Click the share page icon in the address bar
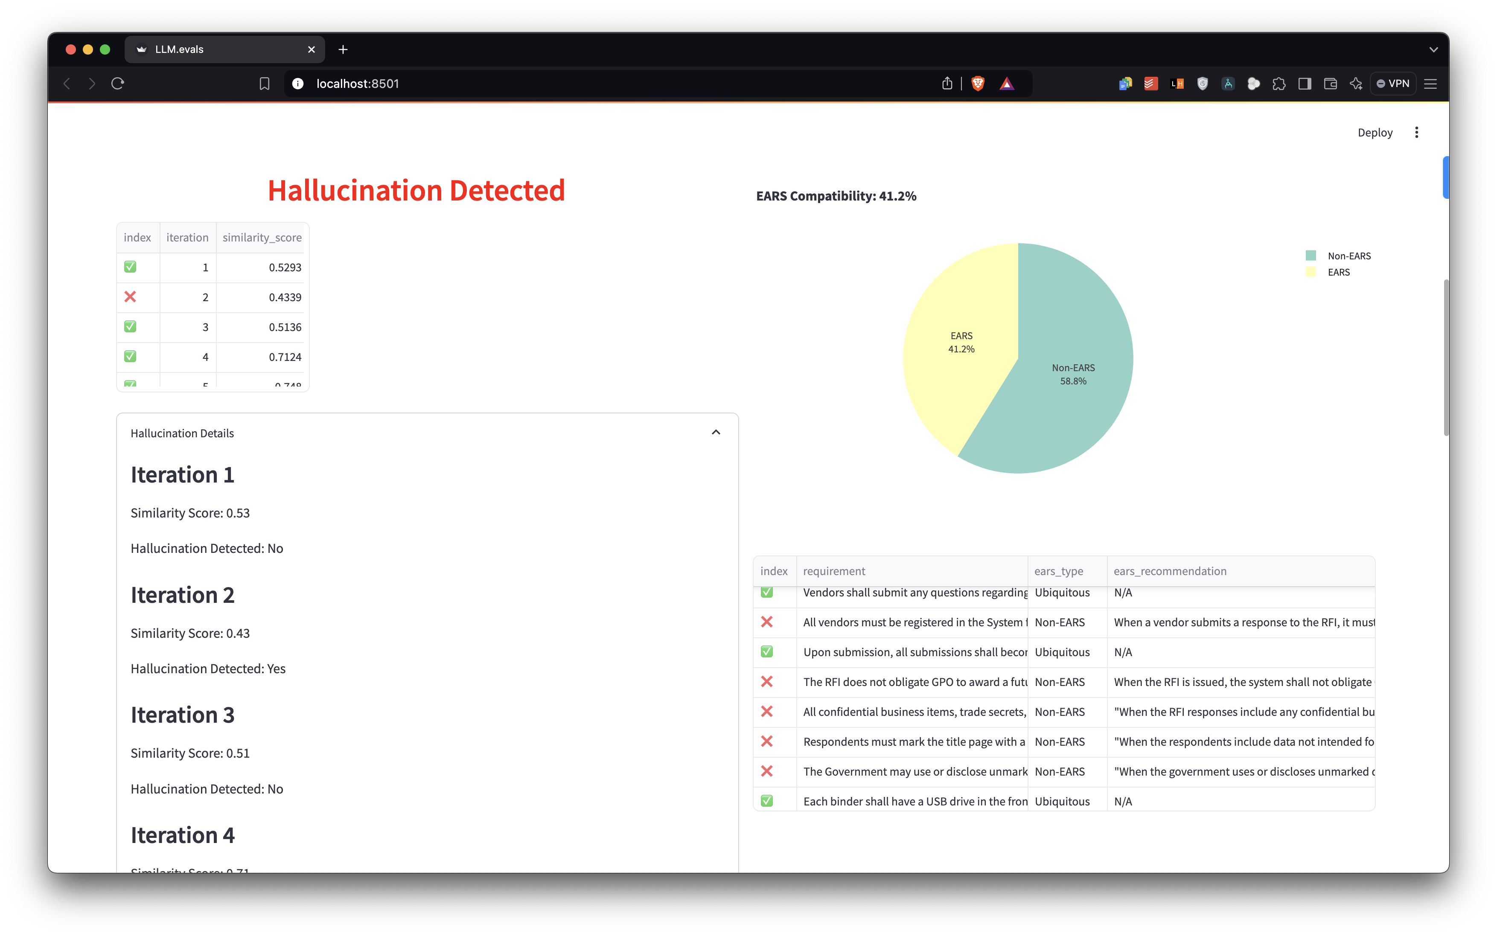 coord(947,84)
